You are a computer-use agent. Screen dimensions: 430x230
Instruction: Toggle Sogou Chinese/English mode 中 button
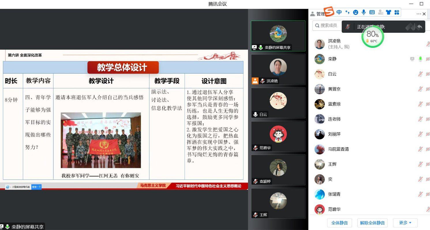[339, 12]
